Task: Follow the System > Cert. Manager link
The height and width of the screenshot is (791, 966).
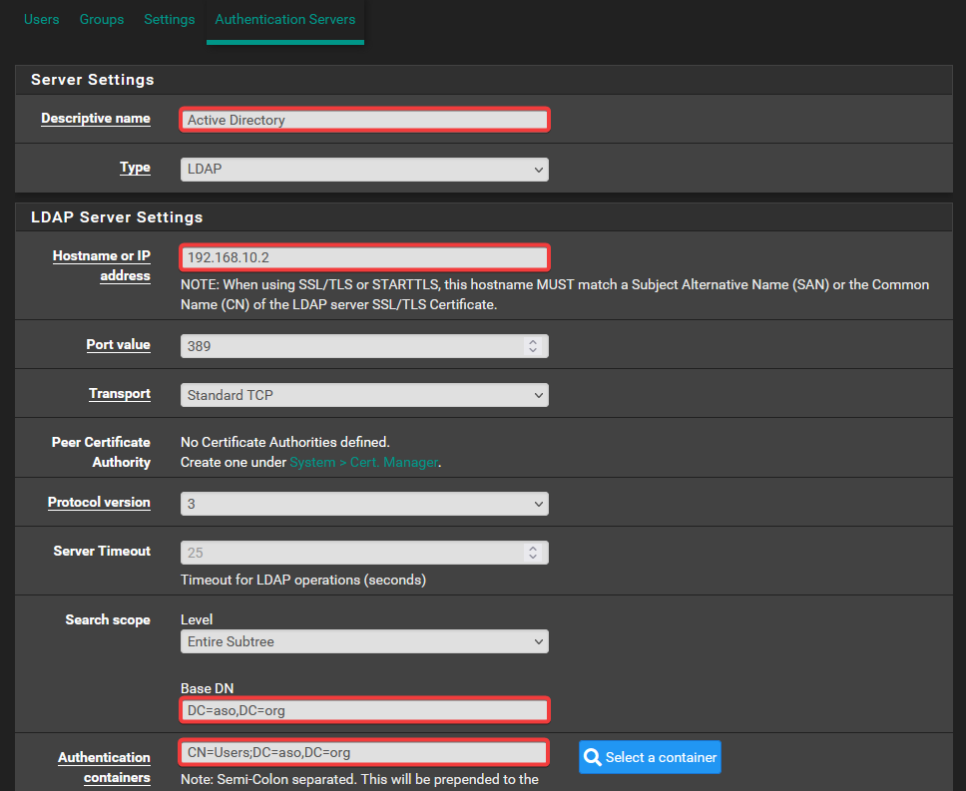Action: point(363,463)
